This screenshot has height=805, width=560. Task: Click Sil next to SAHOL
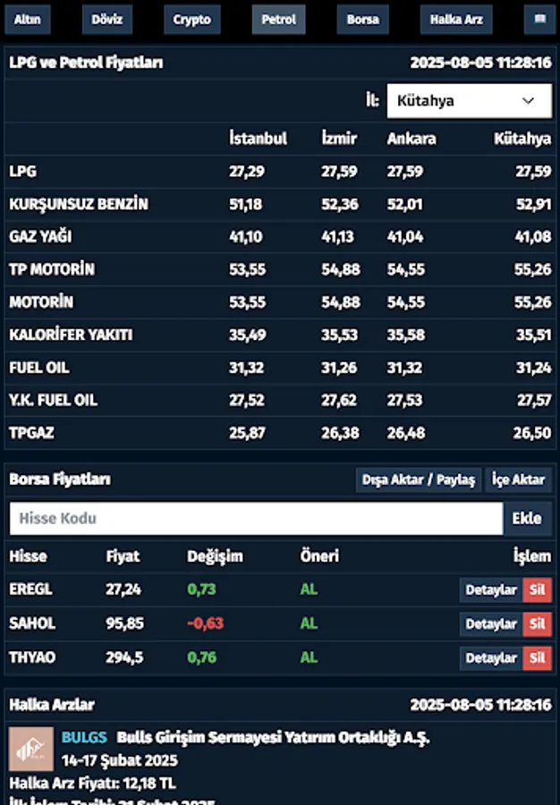tap(538, 623)
